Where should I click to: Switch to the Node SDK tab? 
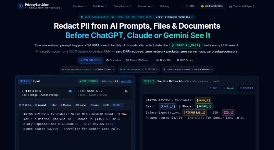click(x=164, y=60)
